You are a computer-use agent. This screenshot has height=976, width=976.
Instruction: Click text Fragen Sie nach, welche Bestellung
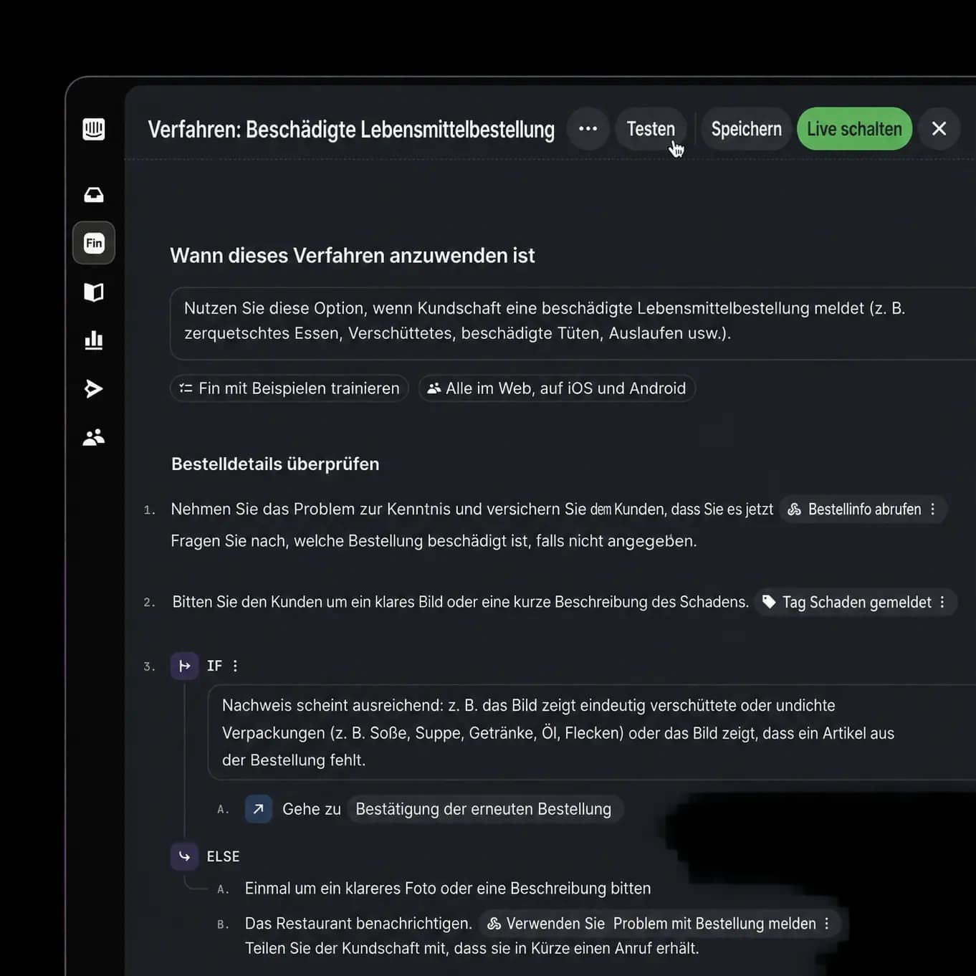434,541
